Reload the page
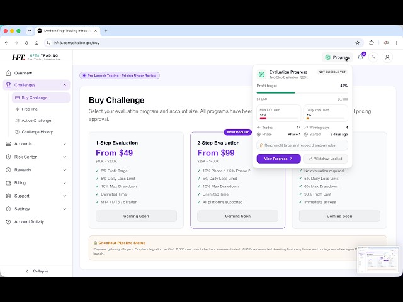 (26, 43)
